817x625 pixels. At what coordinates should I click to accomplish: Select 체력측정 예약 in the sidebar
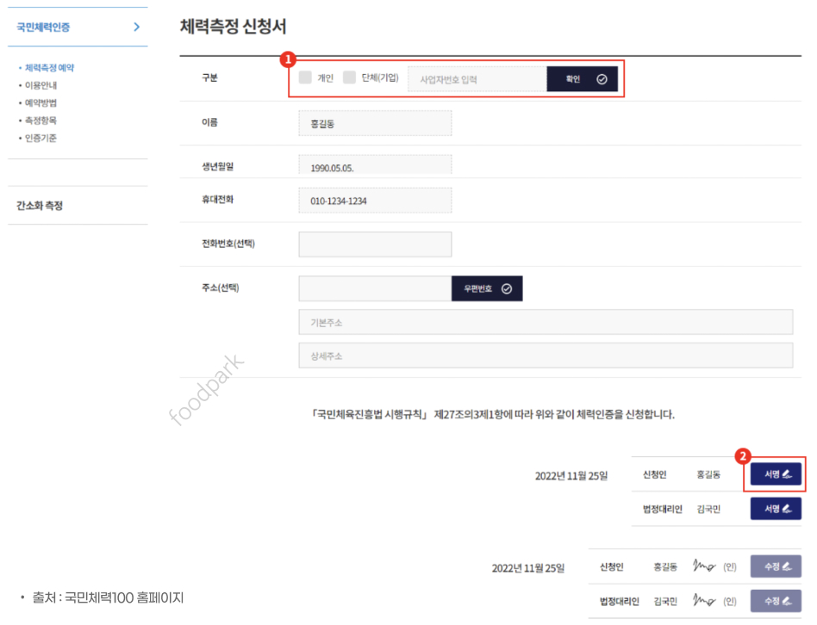tap(47, 67)
